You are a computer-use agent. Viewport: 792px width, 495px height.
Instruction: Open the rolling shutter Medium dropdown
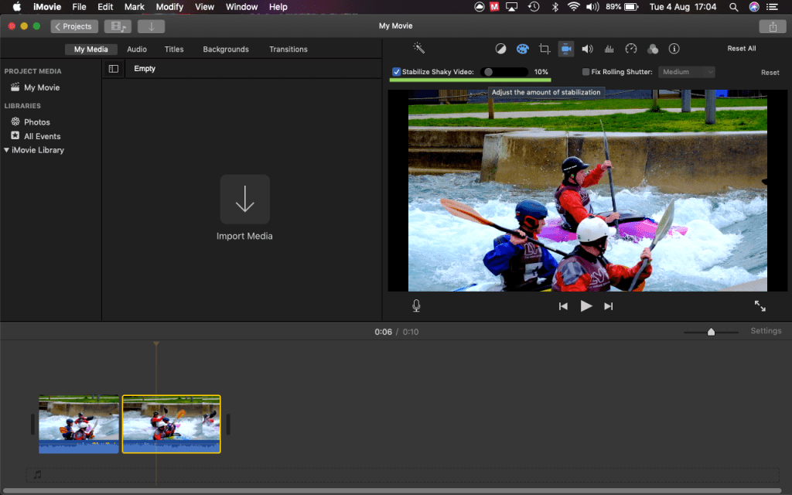click(x=686, y=72)
